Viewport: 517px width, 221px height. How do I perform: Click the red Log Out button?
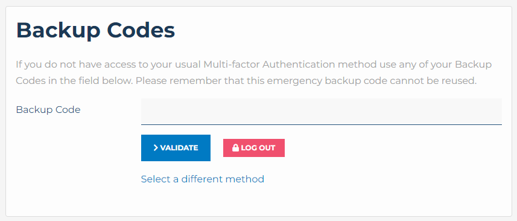click(254, 148)
